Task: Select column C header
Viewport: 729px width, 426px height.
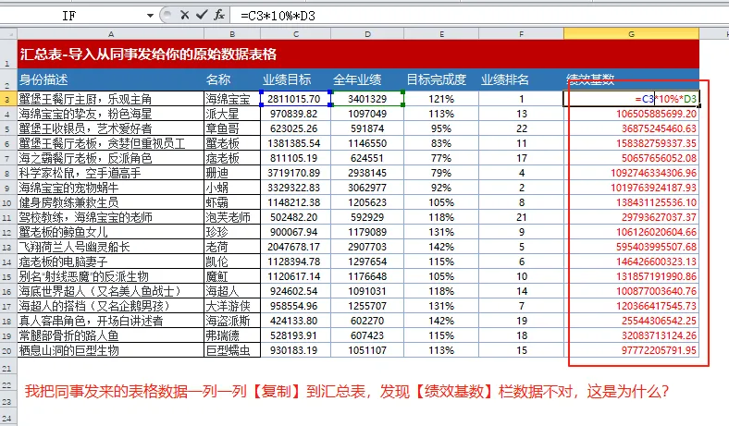Action: [296, 34]
